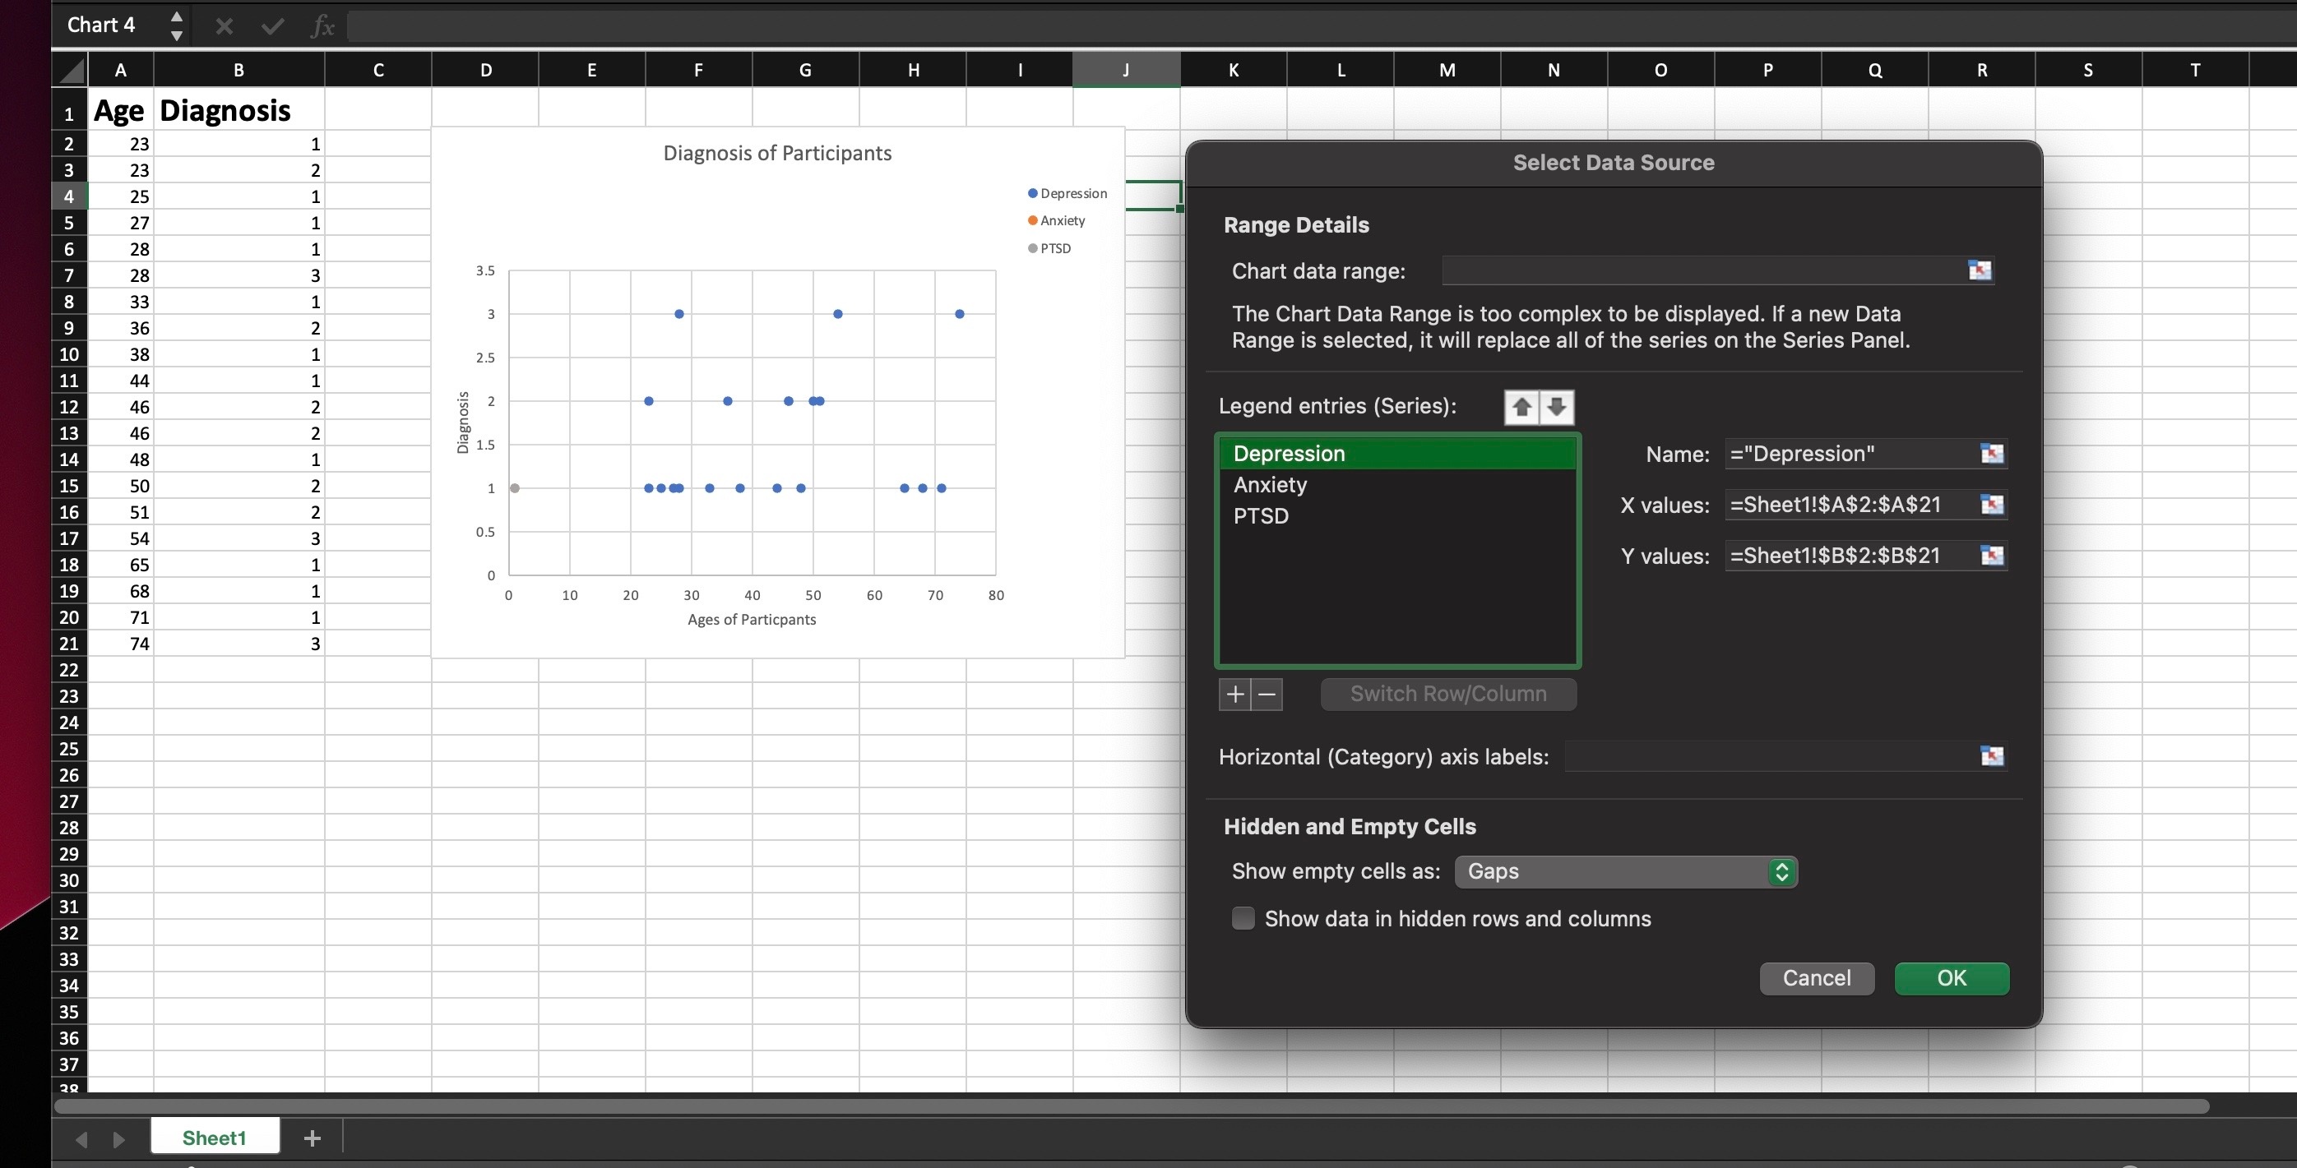Add a new series with the plus button
Viewport: 2297px width, 1168px height.
click(x=1235, y=694)
